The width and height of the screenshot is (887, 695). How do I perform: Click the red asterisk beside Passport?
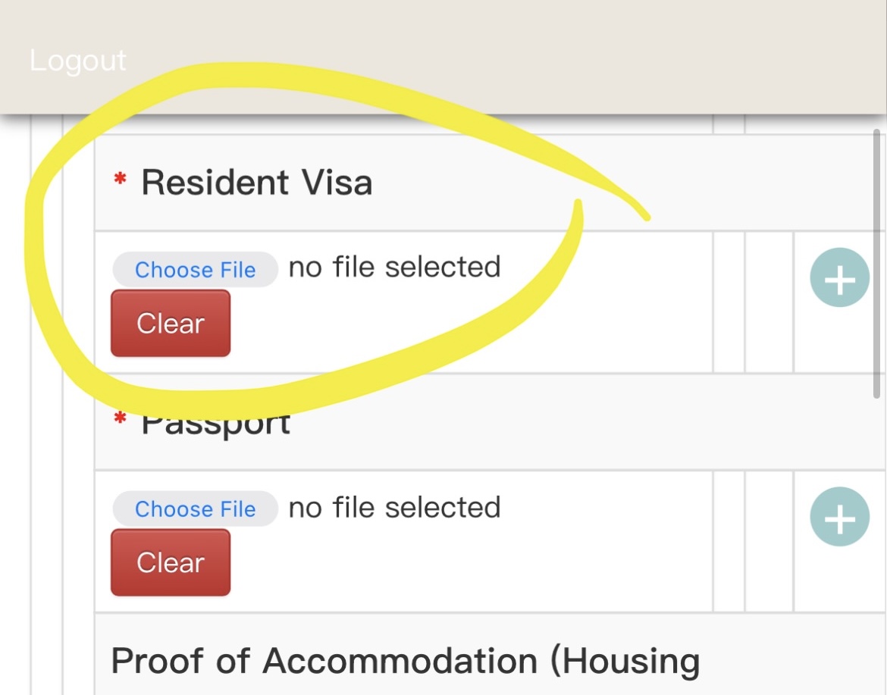pos(119,419)
